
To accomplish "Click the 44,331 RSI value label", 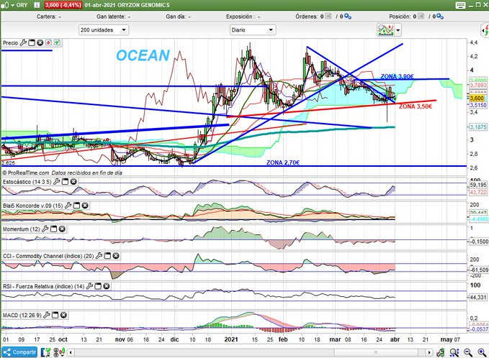I will coord(478,298).
